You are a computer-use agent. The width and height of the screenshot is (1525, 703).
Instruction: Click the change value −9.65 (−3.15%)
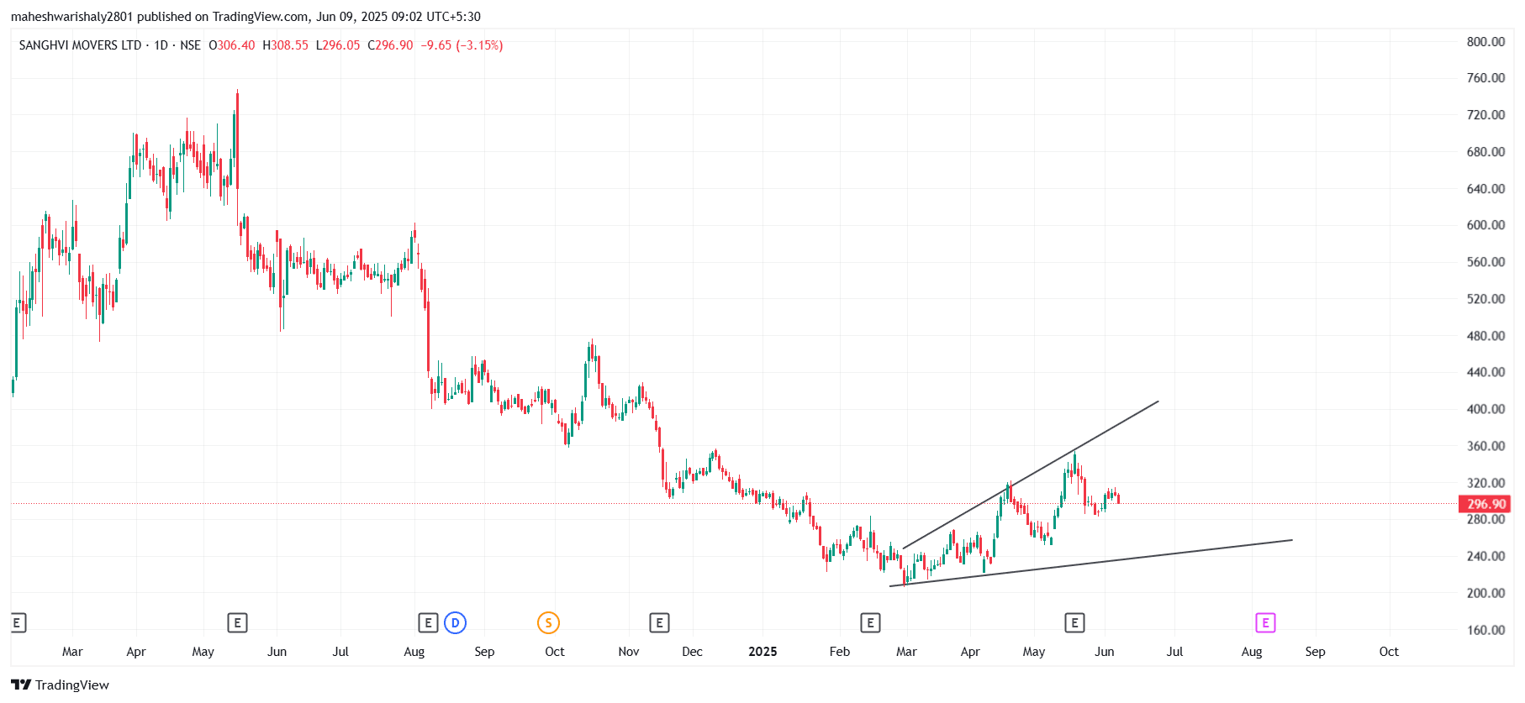point(462,45)
